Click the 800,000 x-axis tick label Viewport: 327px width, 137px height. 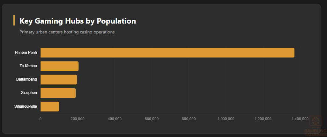189,119
